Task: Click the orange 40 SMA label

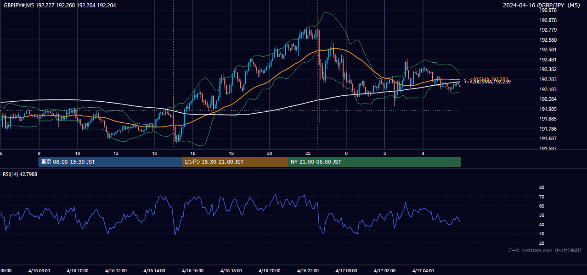Action: [x=485, y=79]
